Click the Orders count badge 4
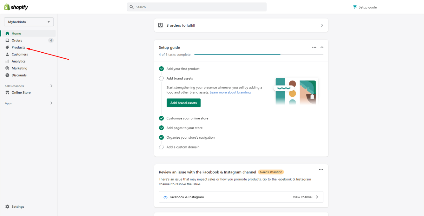424x216 pixels. pos(51,40)
